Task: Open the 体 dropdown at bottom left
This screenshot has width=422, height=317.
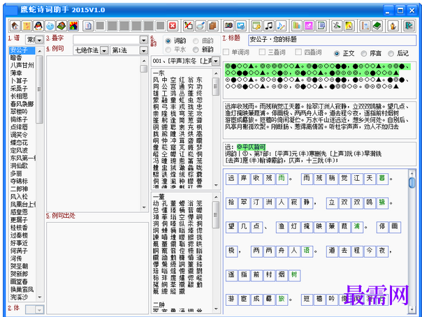Action: coord(39,310)
